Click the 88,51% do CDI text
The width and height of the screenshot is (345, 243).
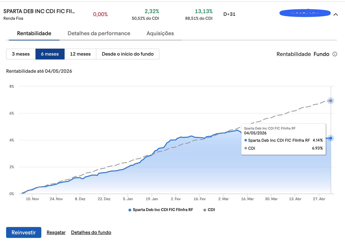click(x=199, y=18)
